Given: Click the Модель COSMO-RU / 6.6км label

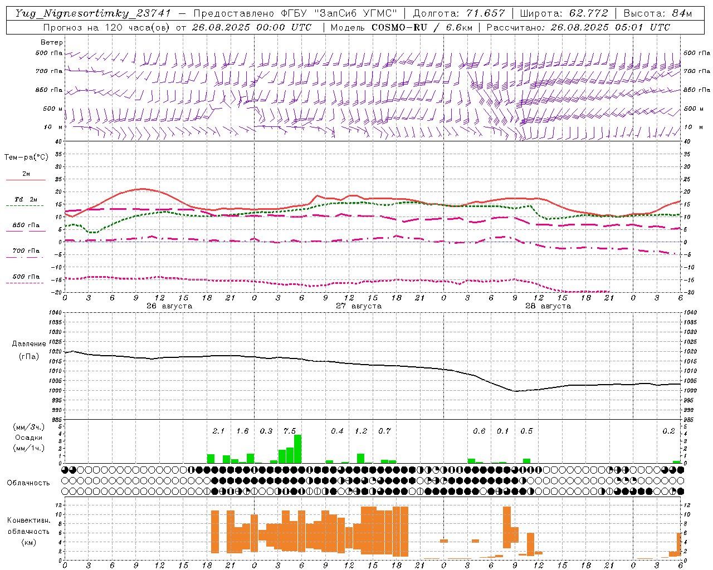Looking at the screenshot, I should (x=402, y=27).
